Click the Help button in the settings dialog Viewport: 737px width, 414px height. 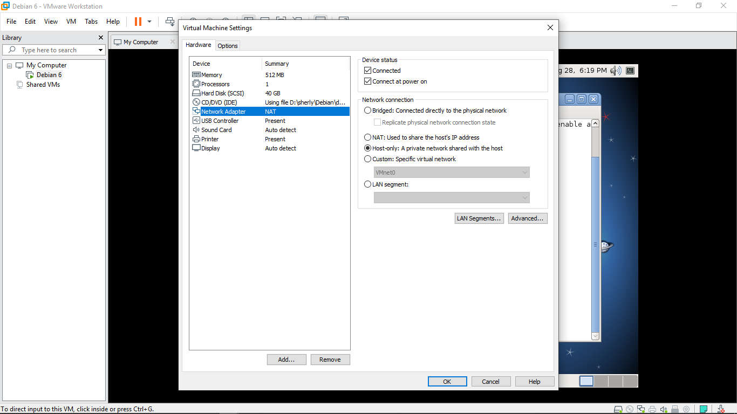pos(535,382)
